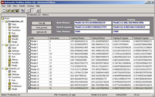
Task: Click Model 11 testing fitness 823.760804414065
Action: click(100, 72)
